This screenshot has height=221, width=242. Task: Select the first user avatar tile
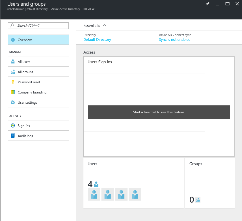[94, 194]
